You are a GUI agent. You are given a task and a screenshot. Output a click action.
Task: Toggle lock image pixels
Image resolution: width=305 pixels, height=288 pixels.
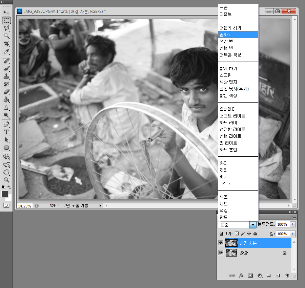[243, 234]
